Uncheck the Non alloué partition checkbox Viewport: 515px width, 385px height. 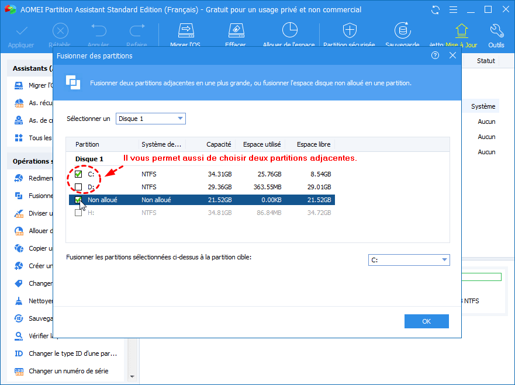[78, 200]
